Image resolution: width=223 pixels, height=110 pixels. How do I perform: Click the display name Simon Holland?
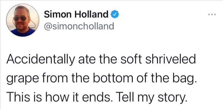point(76,15)
